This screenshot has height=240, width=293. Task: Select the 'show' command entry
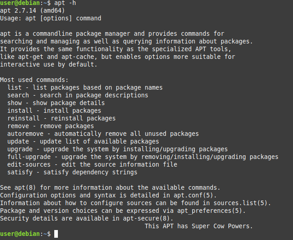click(x=56, y=103)
